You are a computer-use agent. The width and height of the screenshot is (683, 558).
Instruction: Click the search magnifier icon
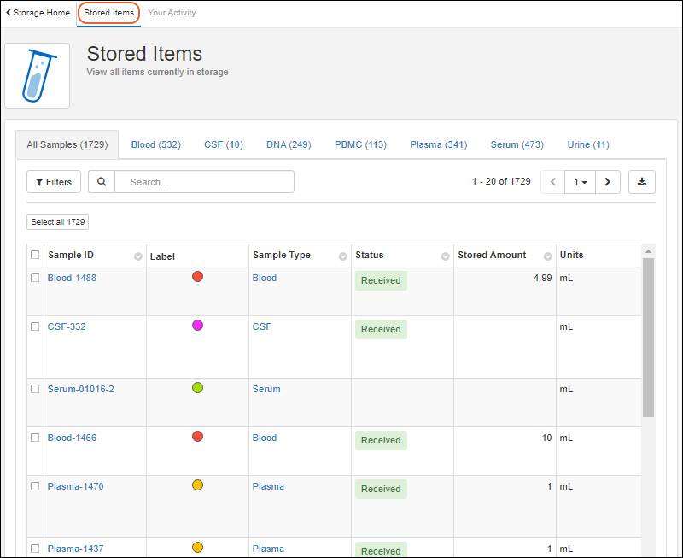tap(102, 182)
